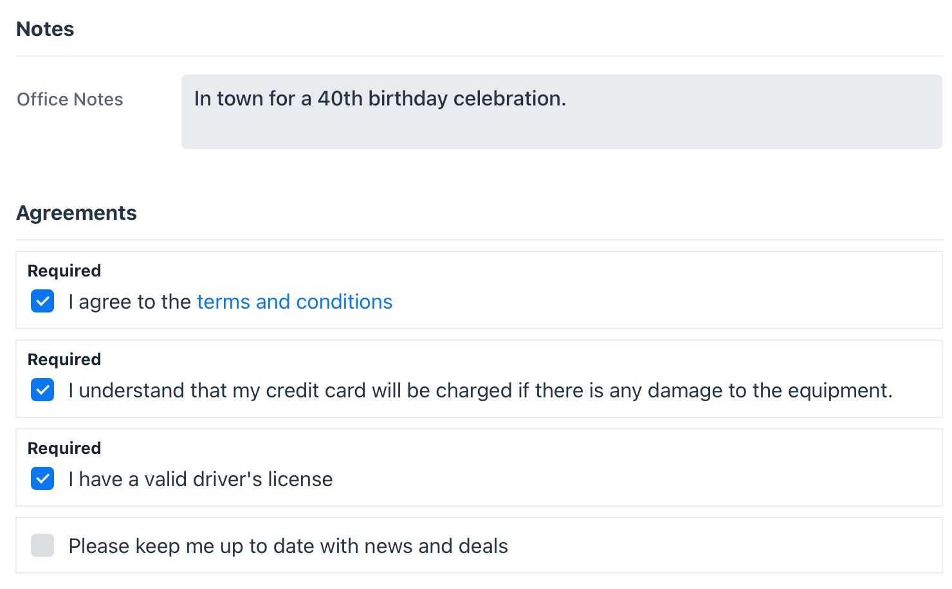Uncheck the credit card damage charge checkbox

[42, 390]
